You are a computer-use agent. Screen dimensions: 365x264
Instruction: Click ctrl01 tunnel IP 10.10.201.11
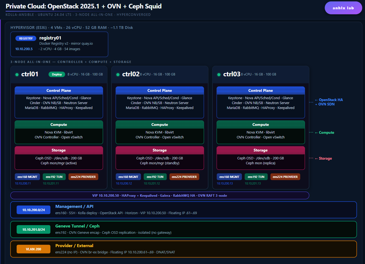(51, 184)
